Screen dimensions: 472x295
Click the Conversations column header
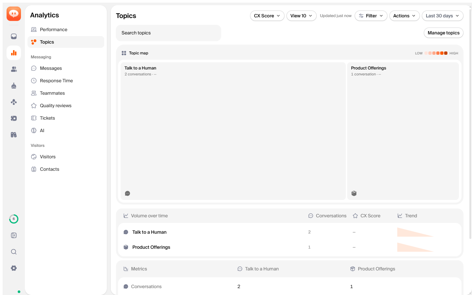[x=327, y=216]
